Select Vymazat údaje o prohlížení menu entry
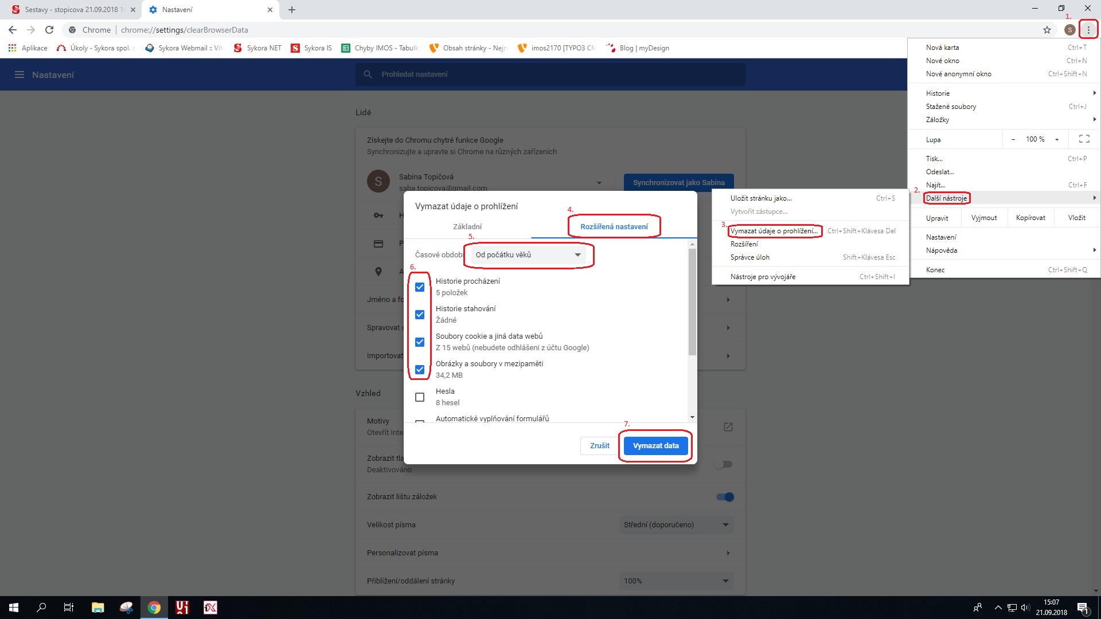 click(774, 231)
